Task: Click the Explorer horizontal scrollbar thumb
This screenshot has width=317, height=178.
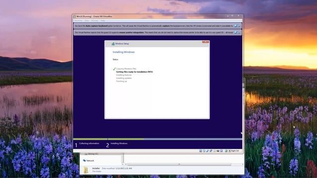Action: pyautogui.click(x=179, y=165)
